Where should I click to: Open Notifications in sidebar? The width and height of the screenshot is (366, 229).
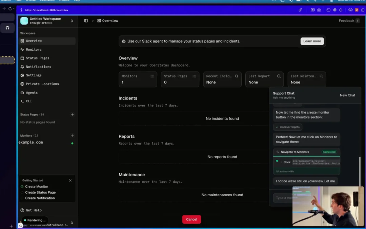[47, 67]
